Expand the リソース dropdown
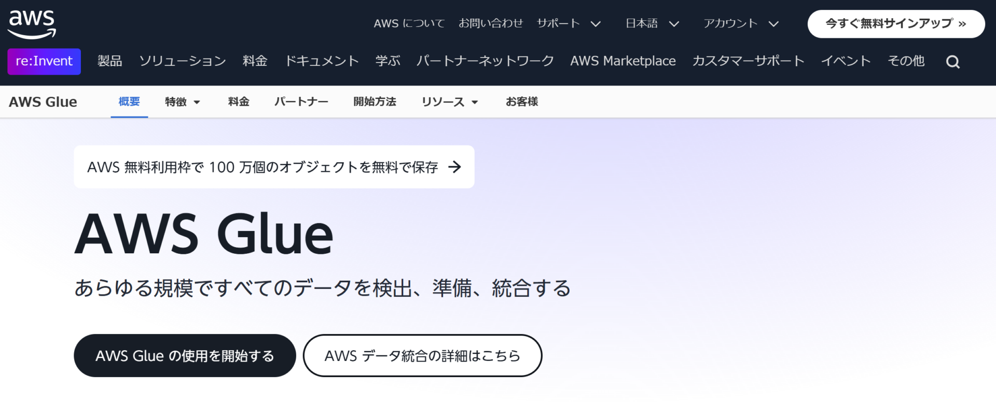The height and width of the screenshot is (404, 996). click(x=449, y=102)
